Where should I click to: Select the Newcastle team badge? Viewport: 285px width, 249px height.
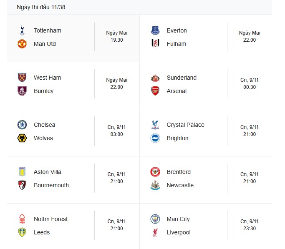pos(155,185)
